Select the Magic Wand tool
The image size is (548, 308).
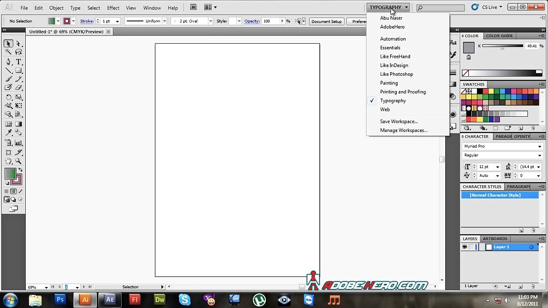point(9,52)
